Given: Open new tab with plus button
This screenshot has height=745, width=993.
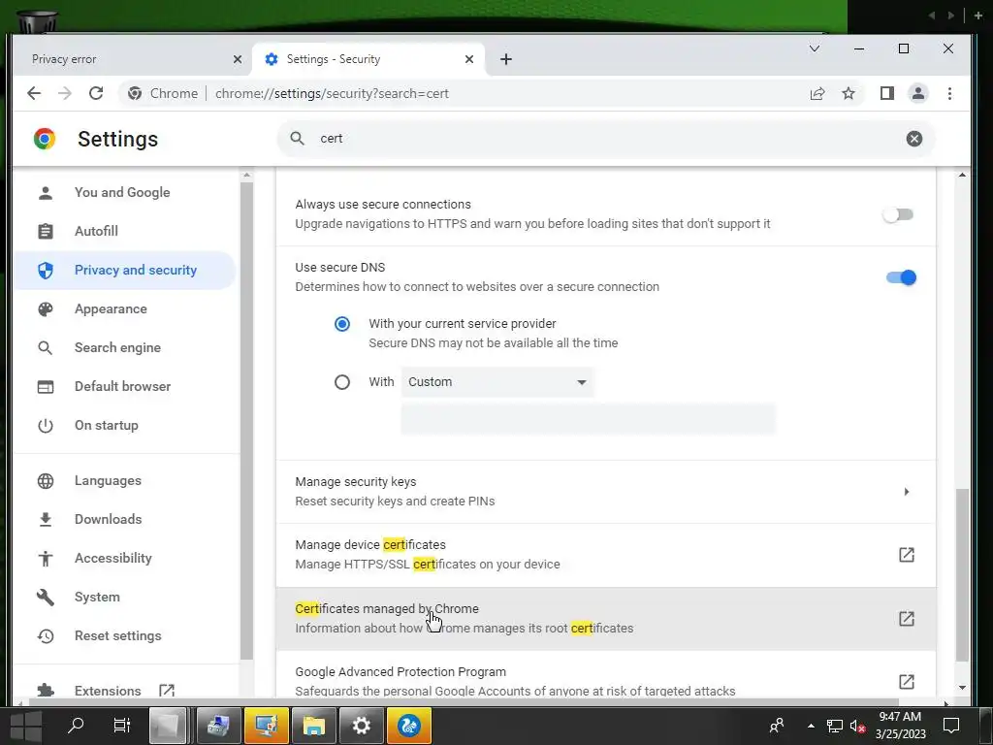Looking at the screenshot, I should (x=506, y=59).
